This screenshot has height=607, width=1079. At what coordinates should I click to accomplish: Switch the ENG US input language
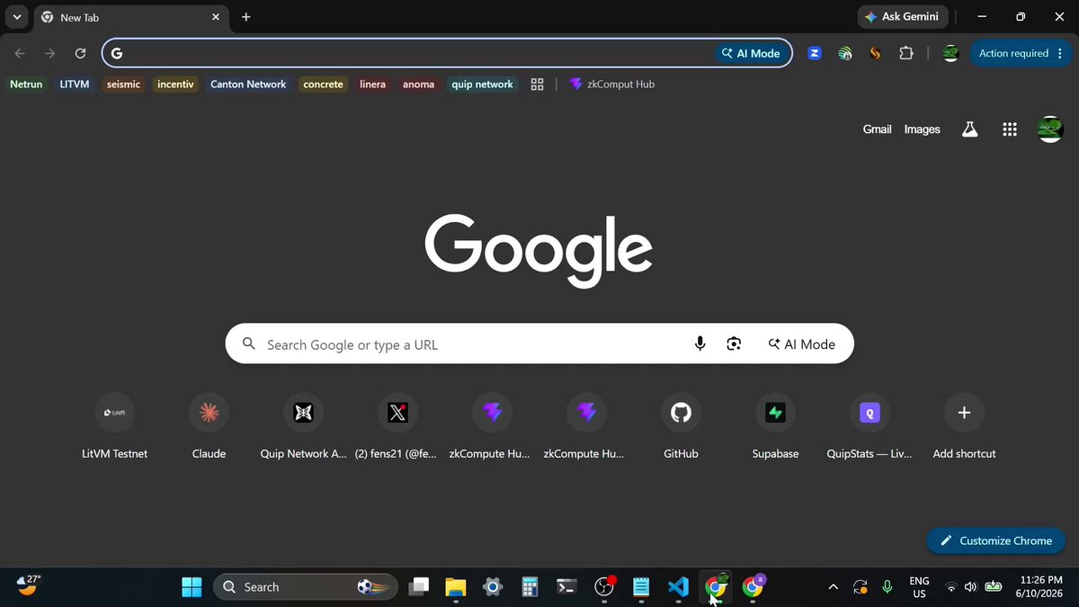[x=919, y=587]
